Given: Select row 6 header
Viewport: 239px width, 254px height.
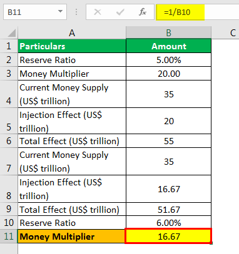Looking at the screenshot, I should click(x=9, y=141).
